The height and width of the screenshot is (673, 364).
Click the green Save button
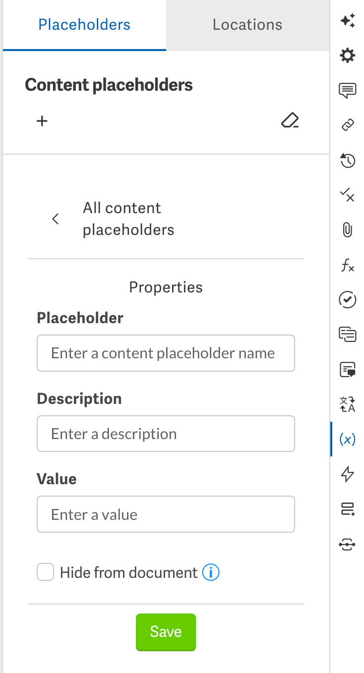(166, 632)
